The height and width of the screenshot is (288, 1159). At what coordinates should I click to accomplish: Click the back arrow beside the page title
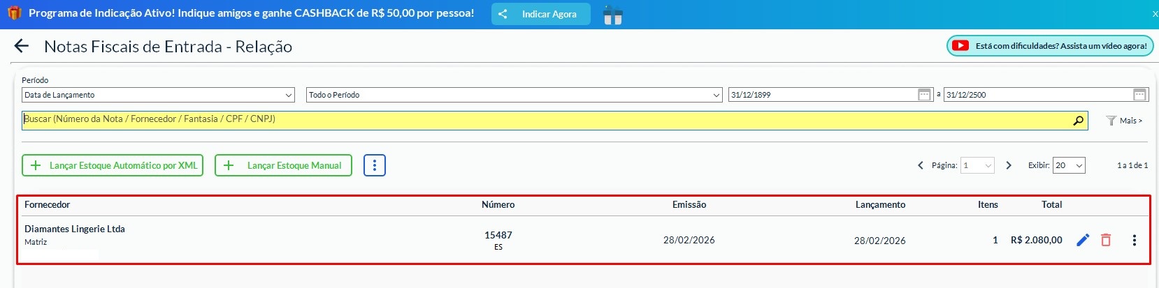click(x=22, y=47)
